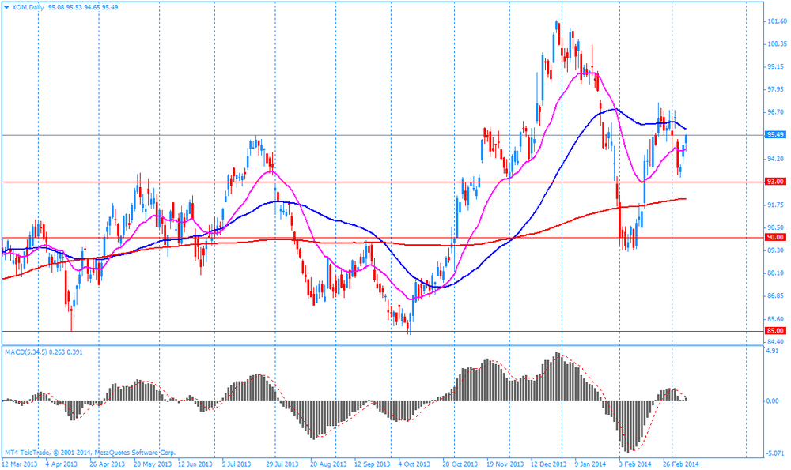Screen dimensions: 791x470
Task: Select the 90.00 red level label
Action: tap(775, 237)
